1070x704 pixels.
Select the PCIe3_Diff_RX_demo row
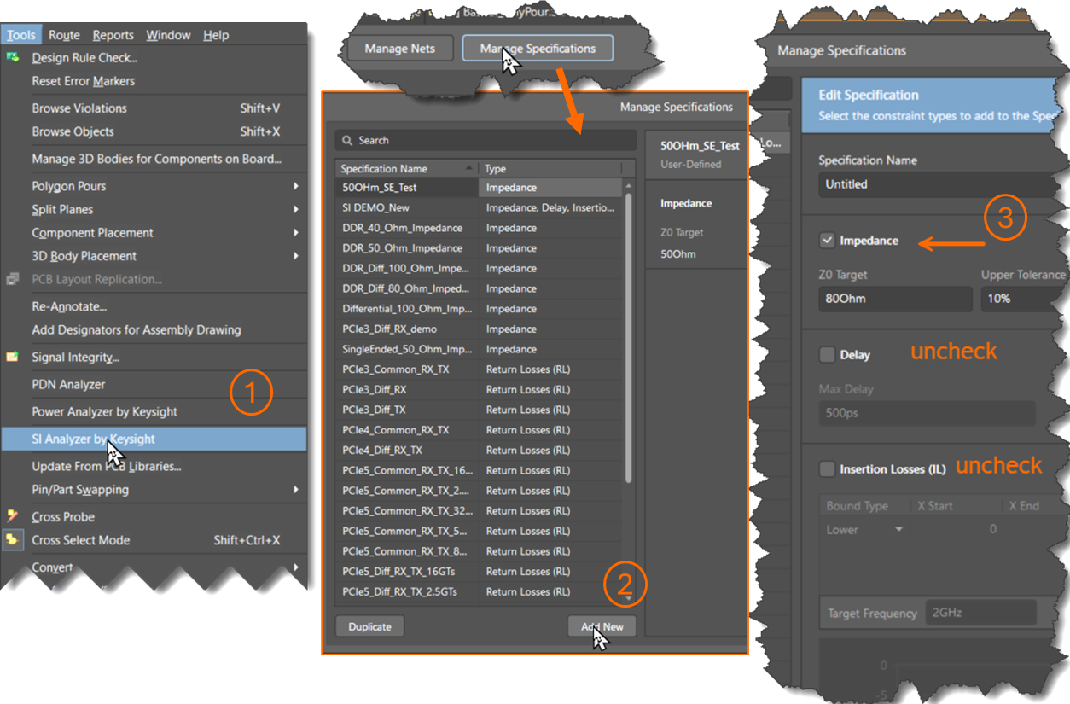pos(480,329)
